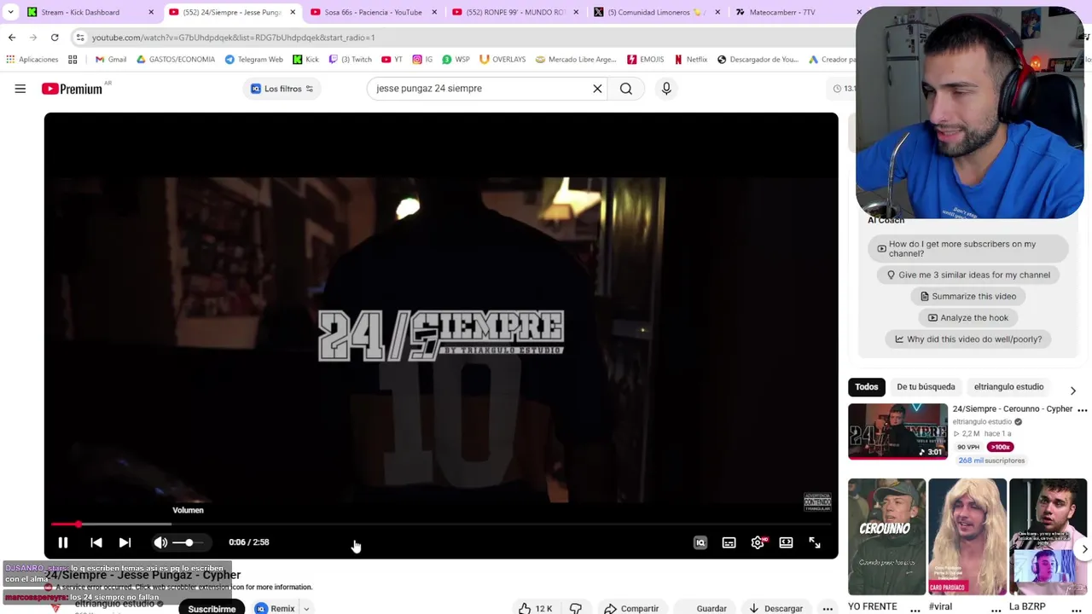Select the Todos filter chip
Screen dimensions: 1092x614
tap(866, 387)
